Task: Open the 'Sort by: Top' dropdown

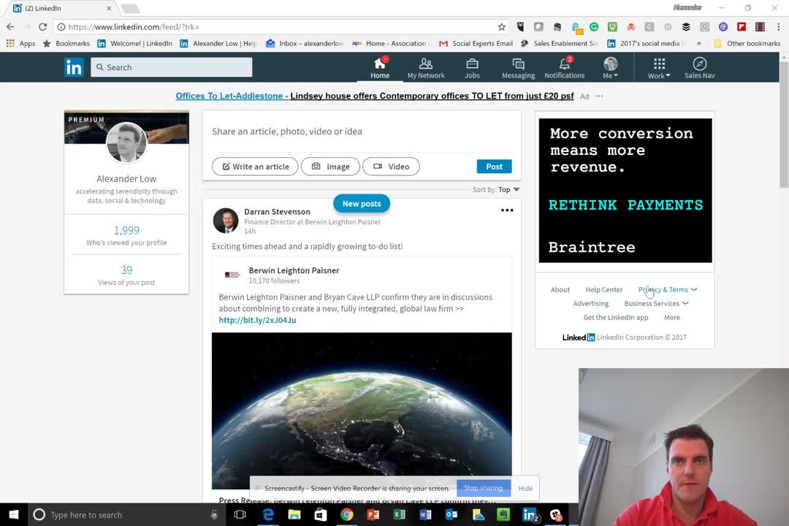Action: click(x=496, y=190)
